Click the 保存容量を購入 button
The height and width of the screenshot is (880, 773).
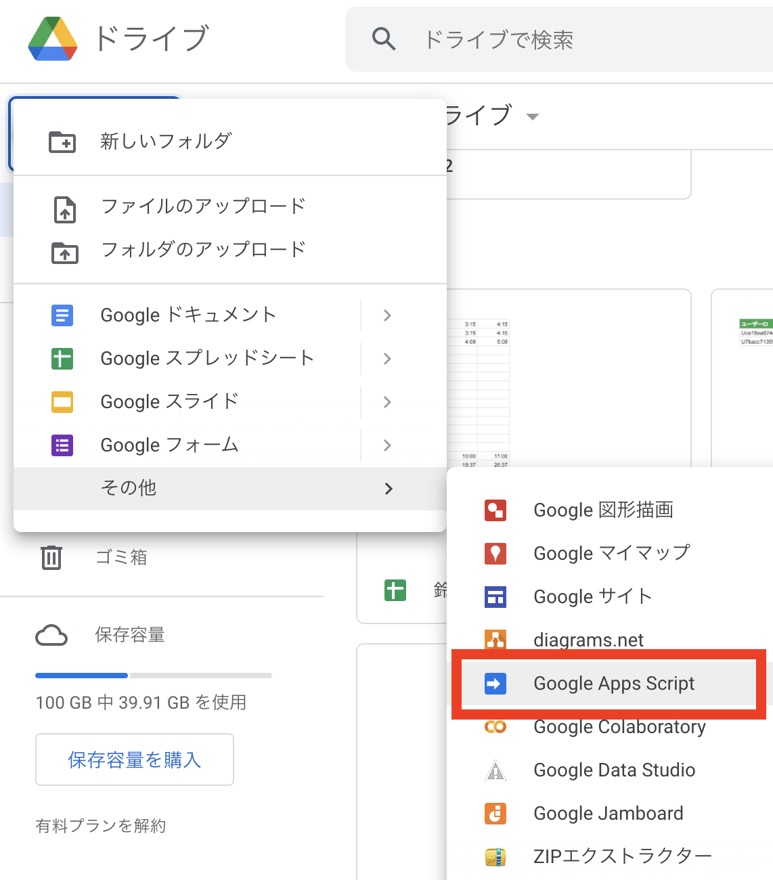[x=134, y=760]
